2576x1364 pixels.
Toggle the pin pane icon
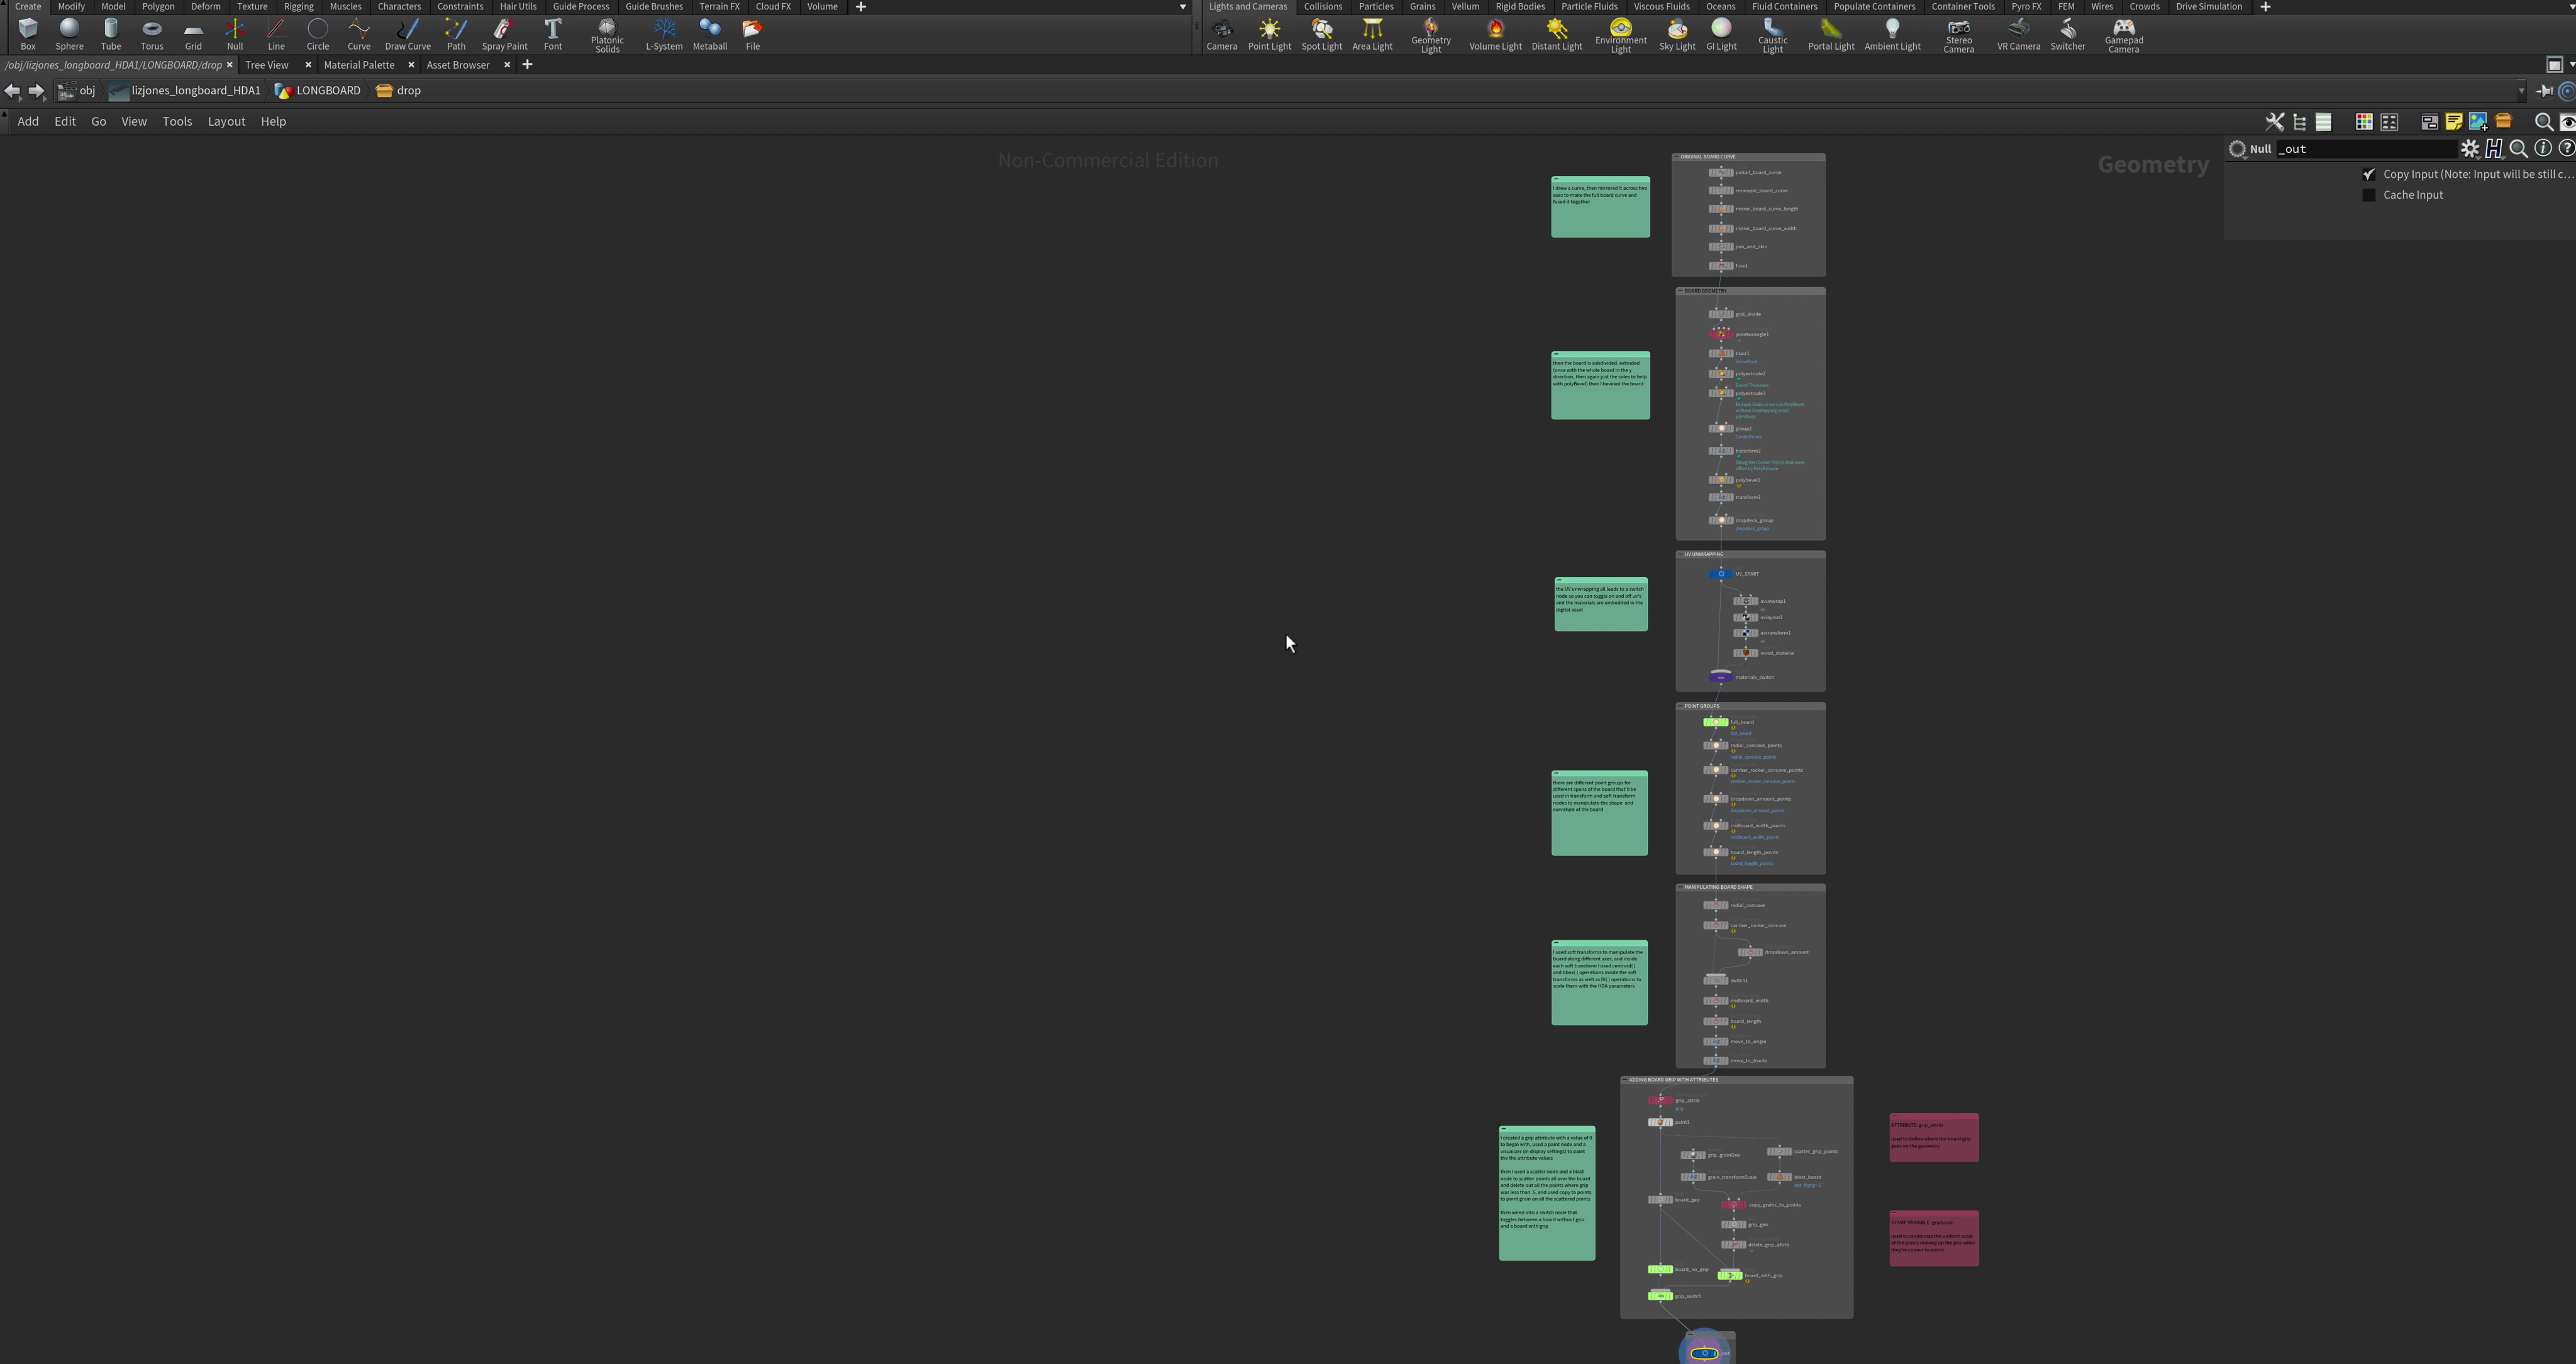(2544, 91)
